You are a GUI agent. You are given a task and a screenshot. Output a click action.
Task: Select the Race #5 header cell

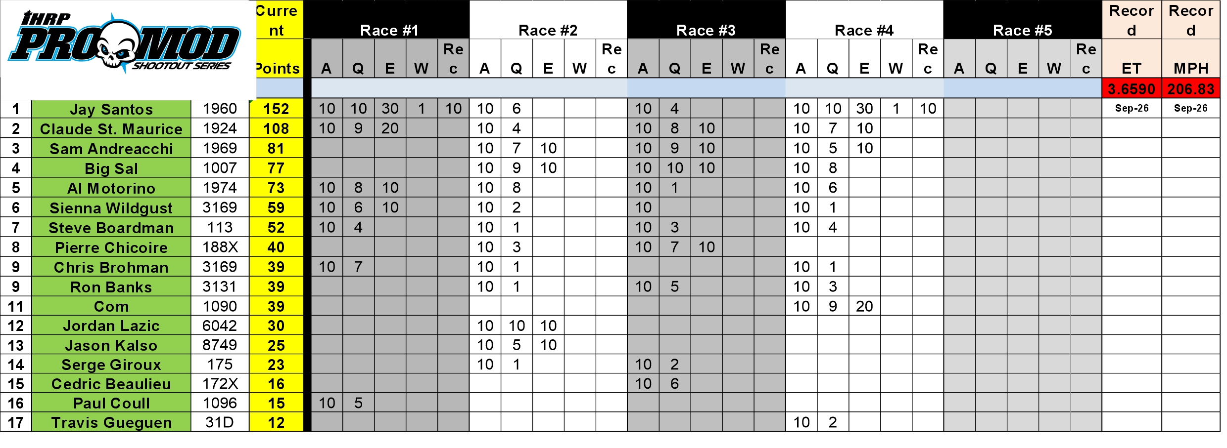(x=1023, y=30)
